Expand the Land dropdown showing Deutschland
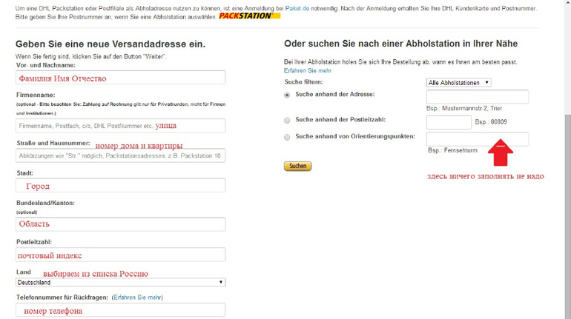 click(x=120, y=282)
